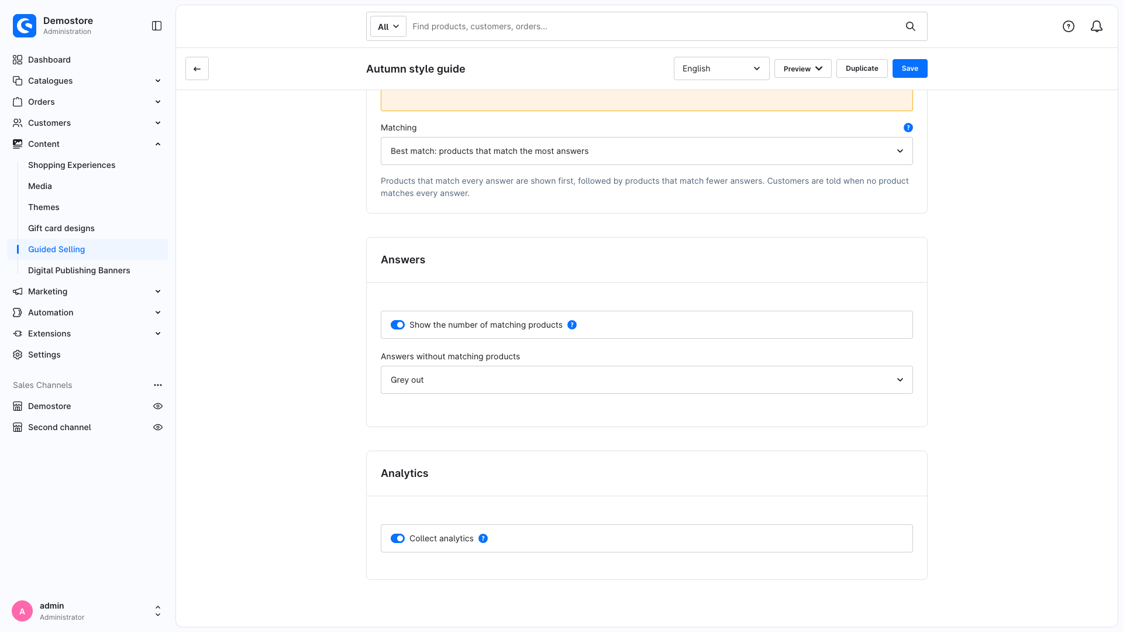This screenshot has height=632, width=1123.
Task: Open the English language selector
Action: click(x=721, y=68)
